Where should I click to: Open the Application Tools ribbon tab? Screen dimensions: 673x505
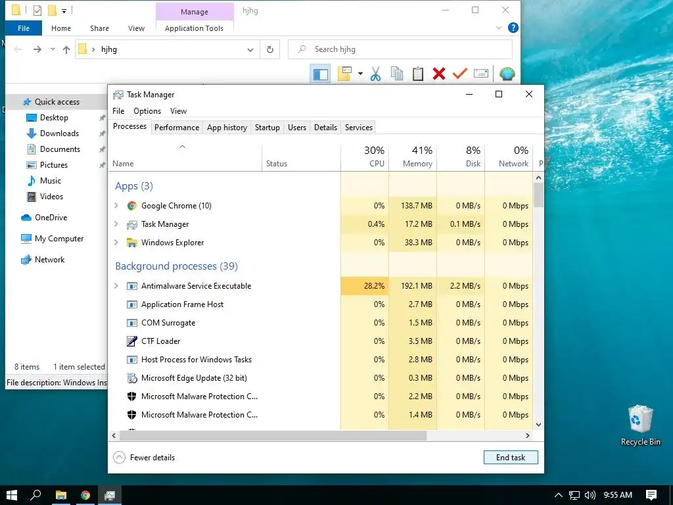pos(194,28)
